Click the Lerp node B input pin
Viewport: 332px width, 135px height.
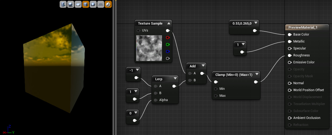click(156, 93)
